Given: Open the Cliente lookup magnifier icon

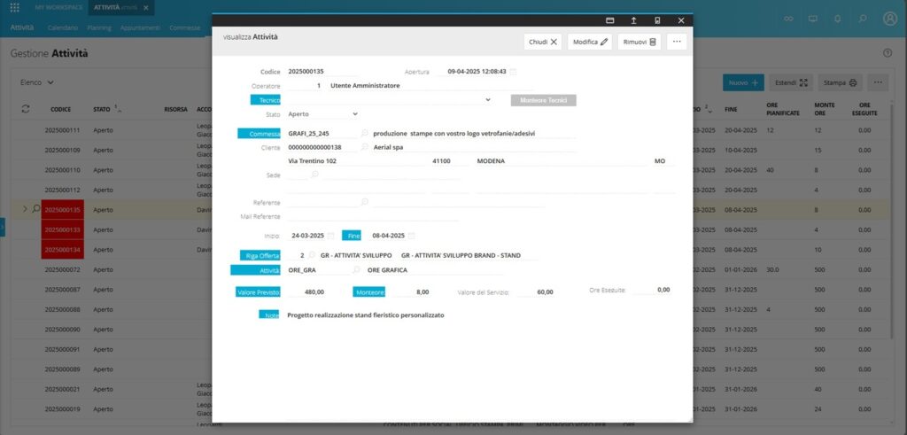Looking at the screenshot, I should click(364, 147).
